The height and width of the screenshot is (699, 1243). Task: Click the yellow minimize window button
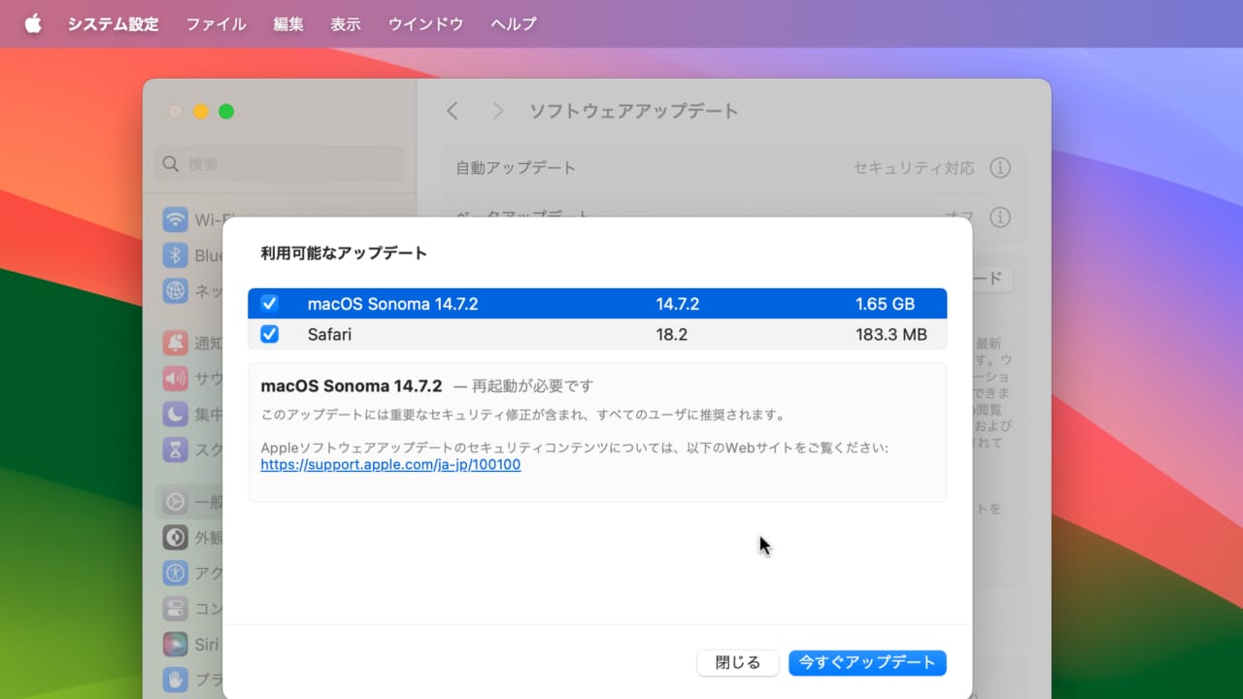[201, 112]
